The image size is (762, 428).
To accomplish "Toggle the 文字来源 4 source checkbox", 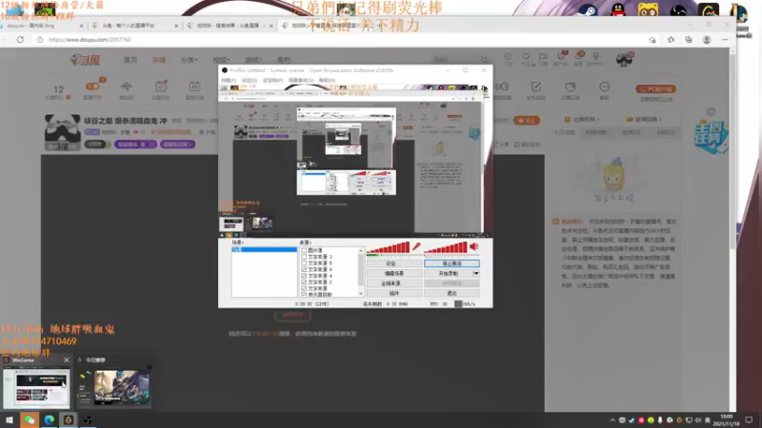I will [x=304, y=276].
